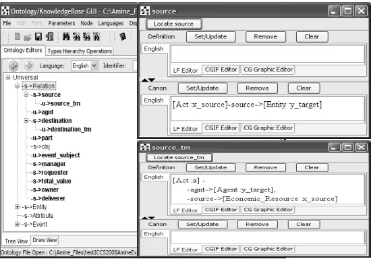371x259 pixels.
Task: Switch to Types Hierarchy Operations tab
Action: [x=80, y=51]
